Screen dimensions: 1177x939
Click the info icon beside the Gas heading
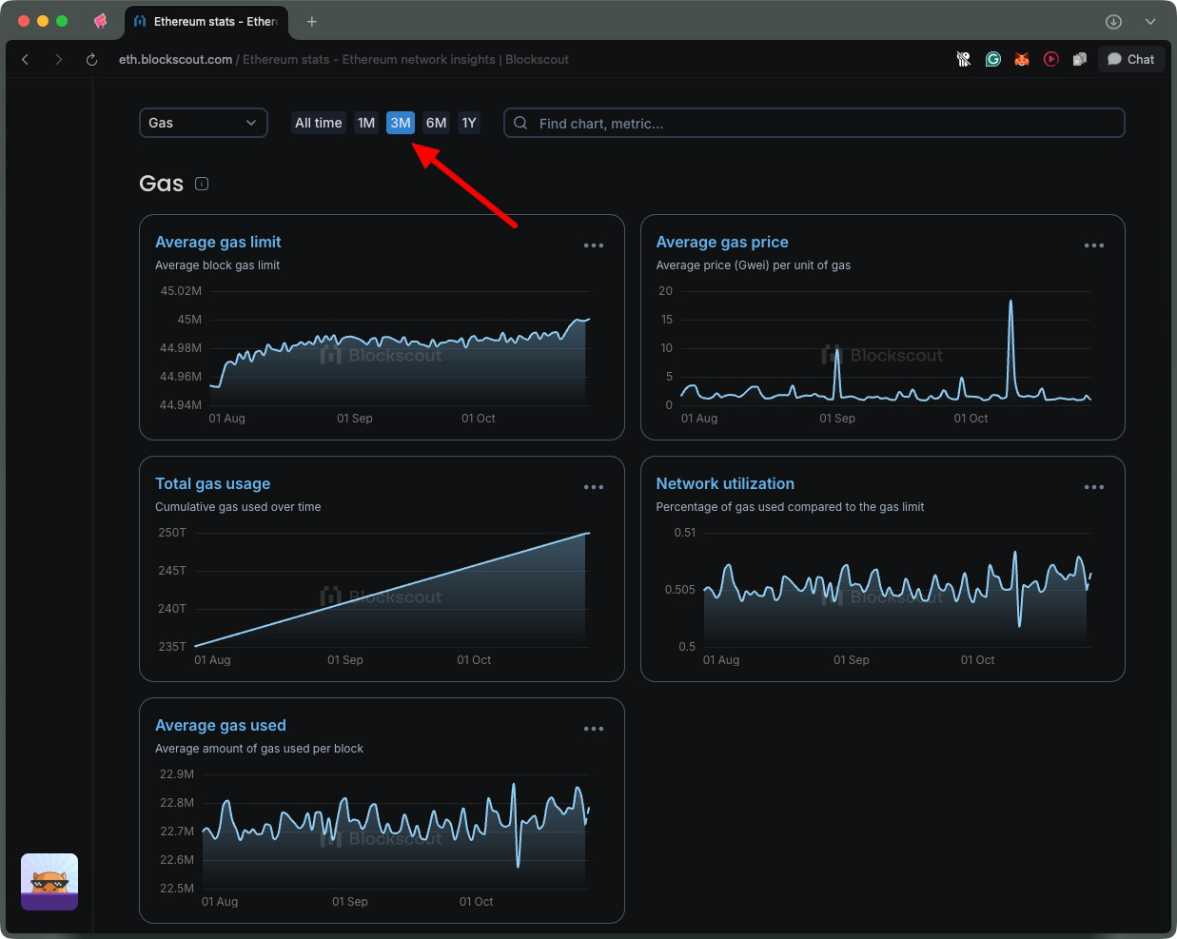pos(202,184)
